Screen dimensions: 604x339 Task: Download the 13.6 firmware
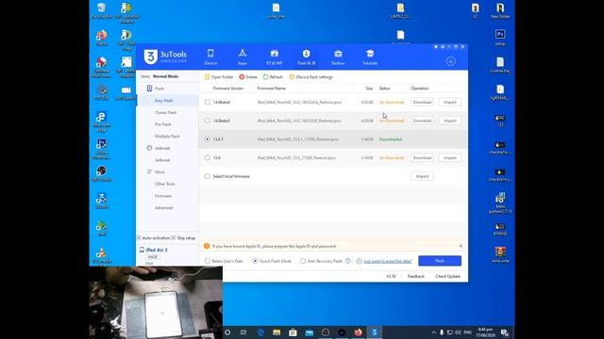tap(422, 157)
